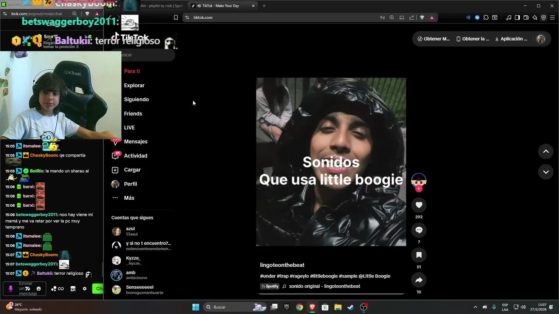This screenshot has height=314, width=559.
Task: Open a new browser tab
Action: pyautogui.click(x=264, y=6)
